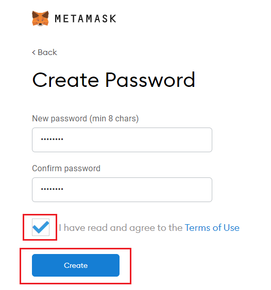Select the METAMASK wordmark text
271x290 pixels.
(86, 19)
